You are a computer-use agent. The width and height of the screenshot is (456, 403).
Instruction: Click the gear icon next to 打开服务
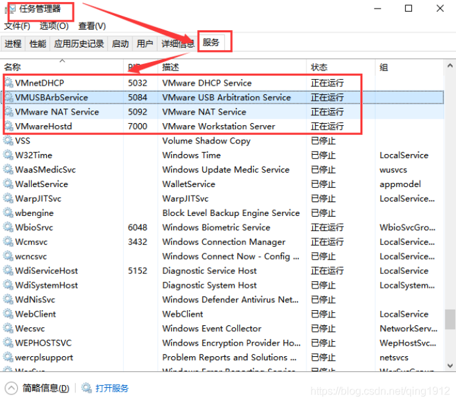coord(86,388)
